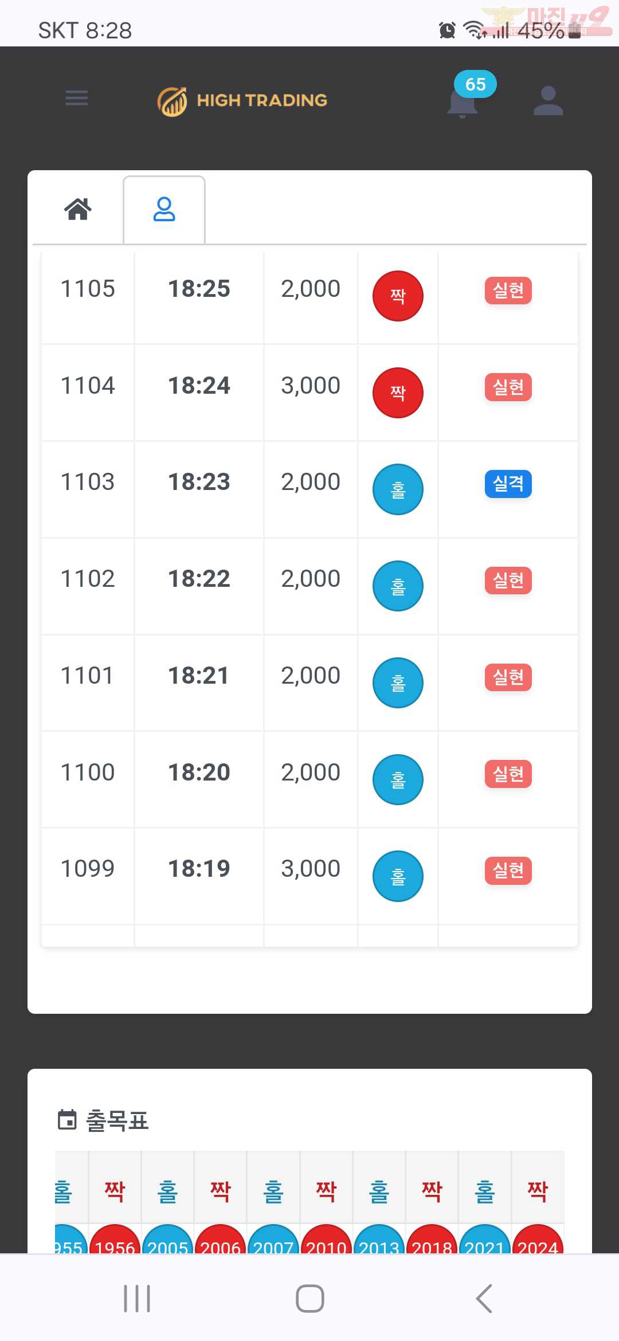Select the red 2024 result circle

(538, 1240)
